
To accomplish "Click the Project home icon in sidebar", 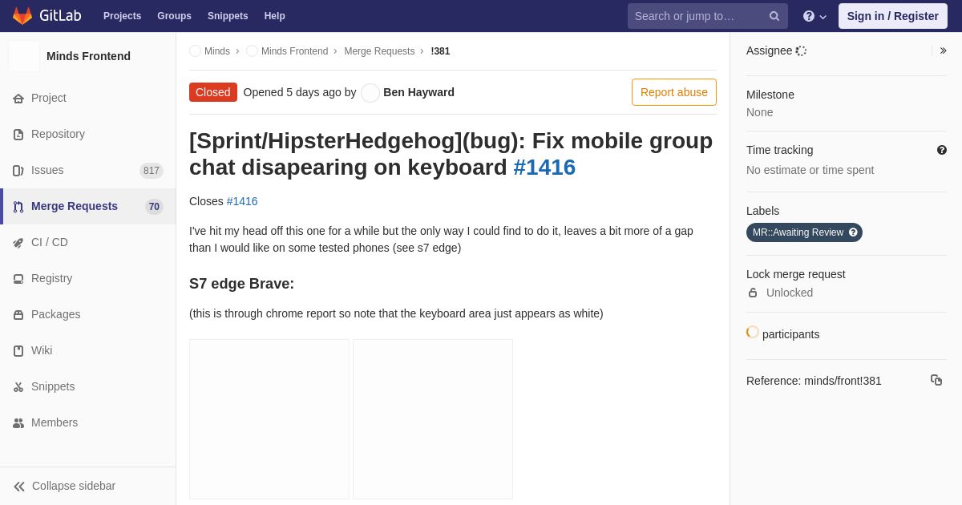I will (x=18, y=99).
